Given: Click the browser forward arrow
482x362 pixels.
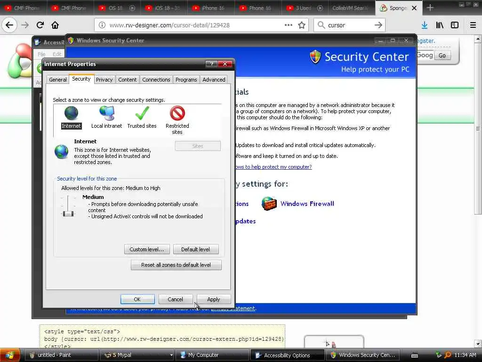Looking at the screenshot, I should click(x=25, y=25).
